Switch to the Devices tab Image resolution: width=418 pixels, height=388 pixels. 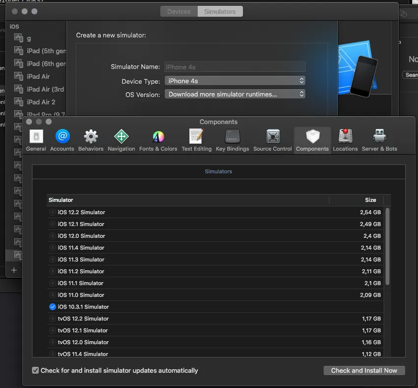pyautogui.click(x=179, y=11)
